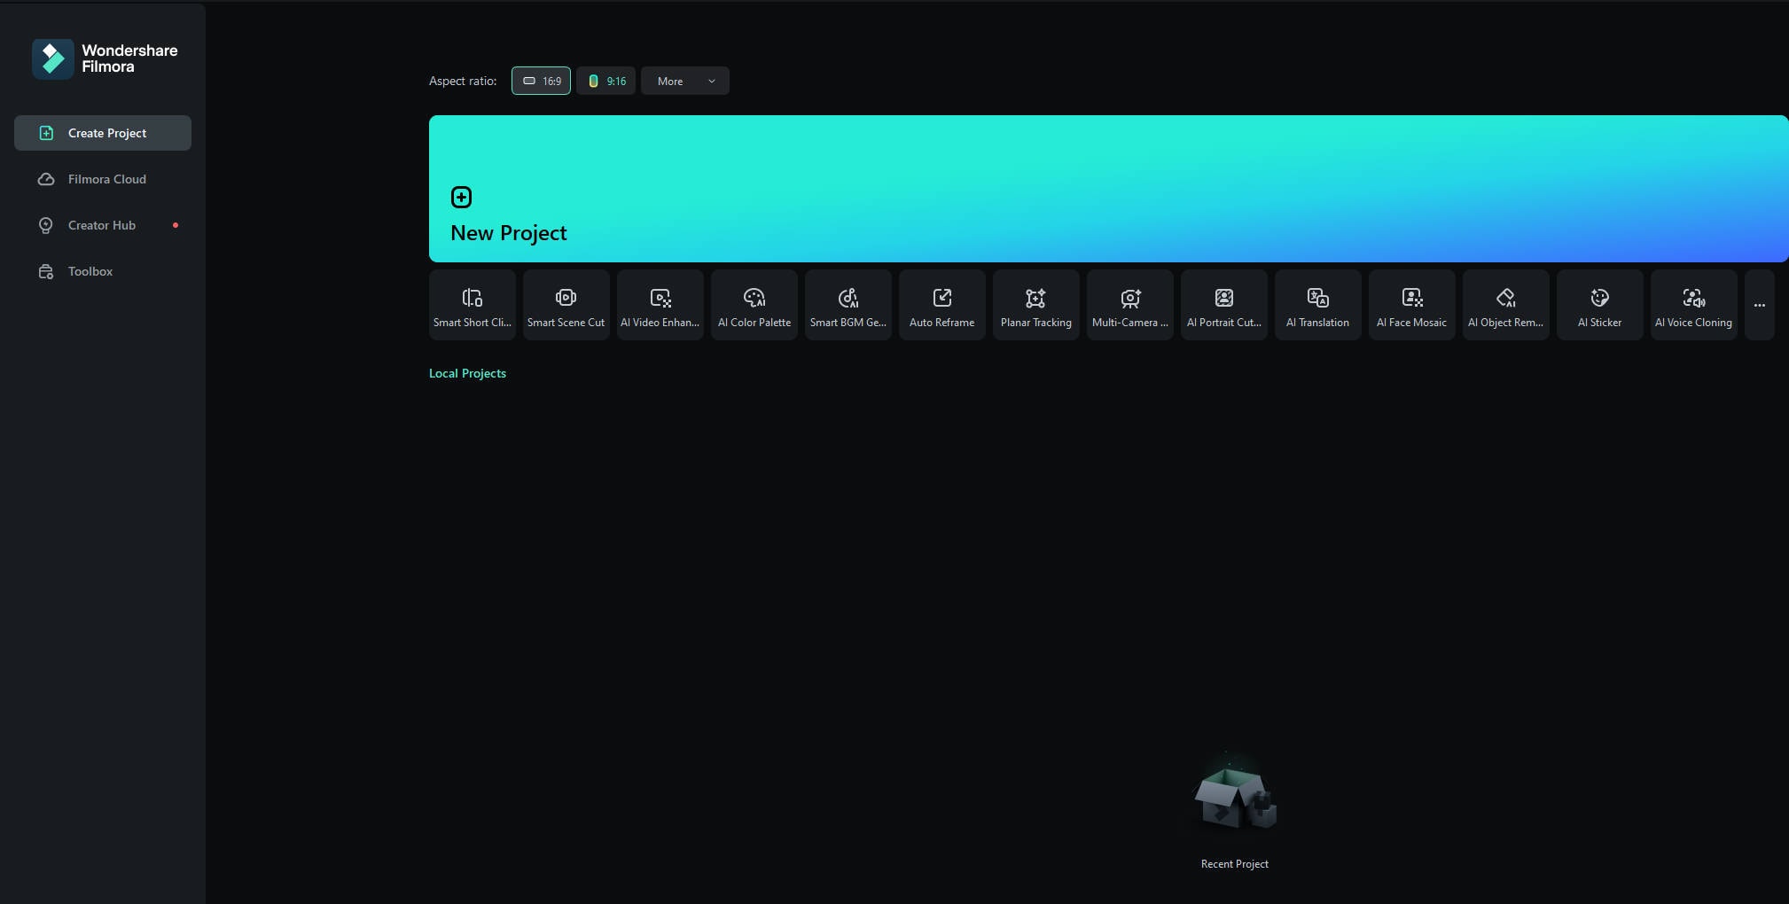Image resolution: width=1789 pixels, height=904 pixels.
Task: Click the Wondershare Filmora logo
Action: pyautogui.click(x=105, y=58)
